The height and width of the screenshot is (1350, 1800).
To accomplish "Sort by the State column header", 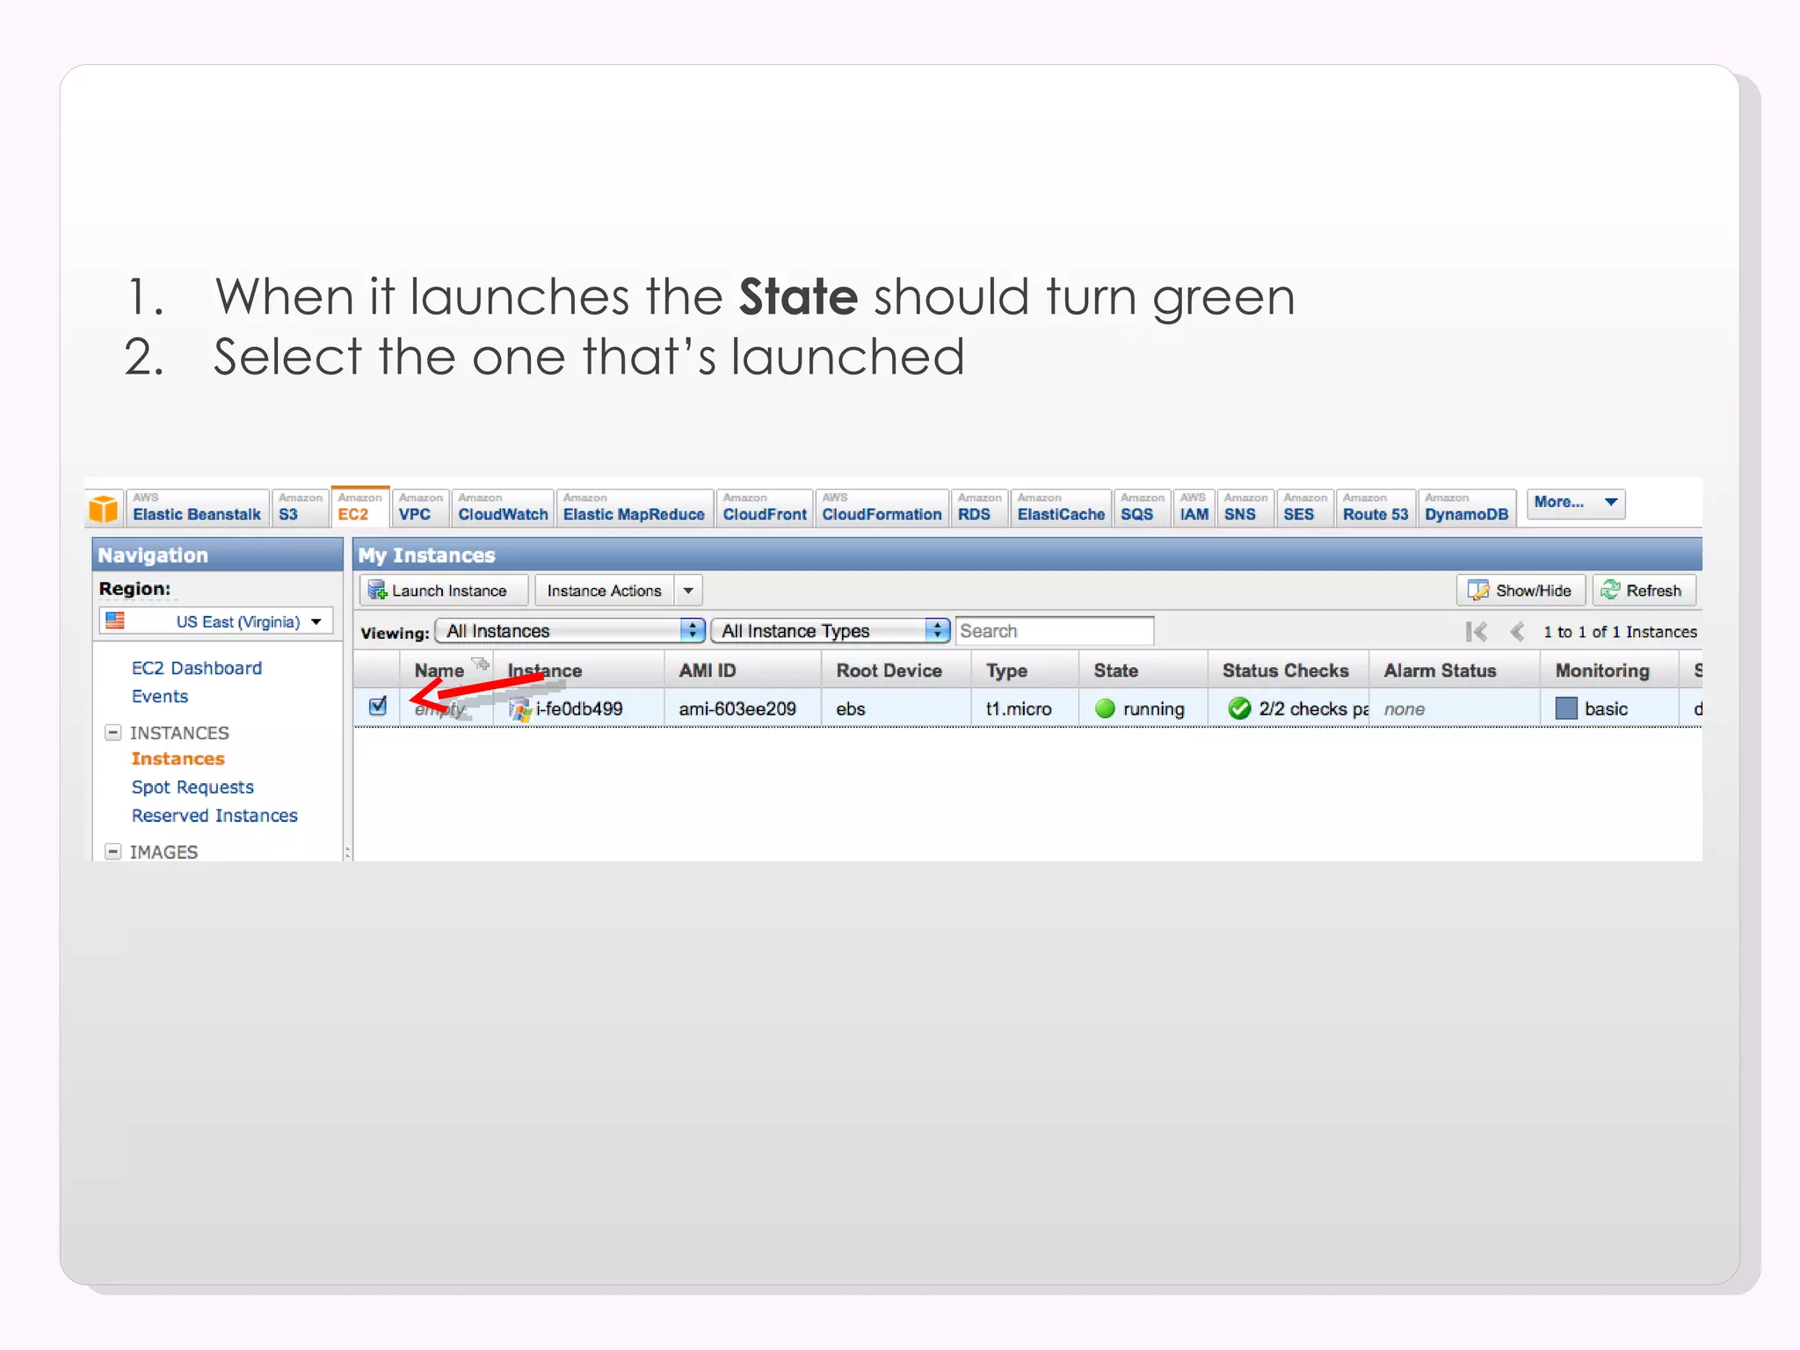I will point(1143,670).
